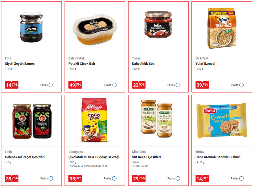
Task: Select the Paylaş circle for Torku biscuit
Action: pos(241,179)
